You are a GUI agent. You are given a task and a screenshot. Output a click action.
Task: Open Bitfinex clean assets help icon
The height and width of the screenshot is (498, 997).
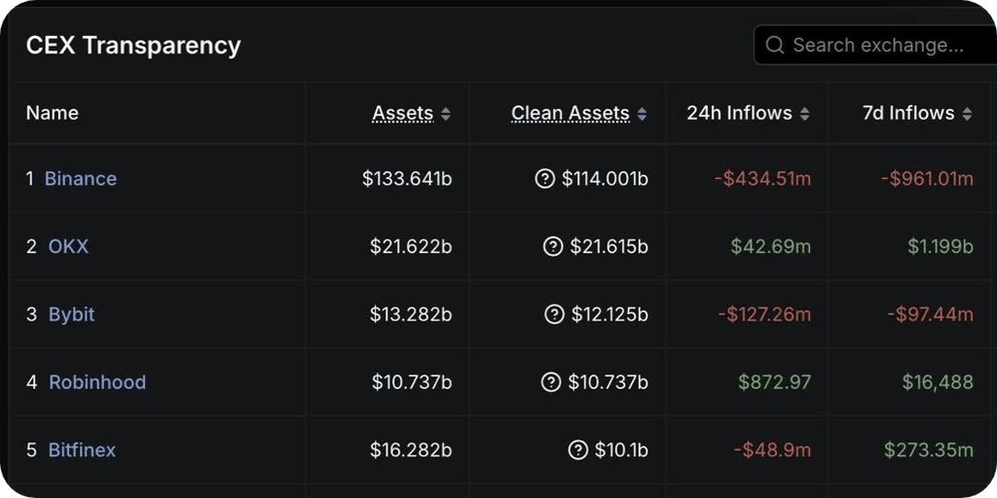coord(578,450)
